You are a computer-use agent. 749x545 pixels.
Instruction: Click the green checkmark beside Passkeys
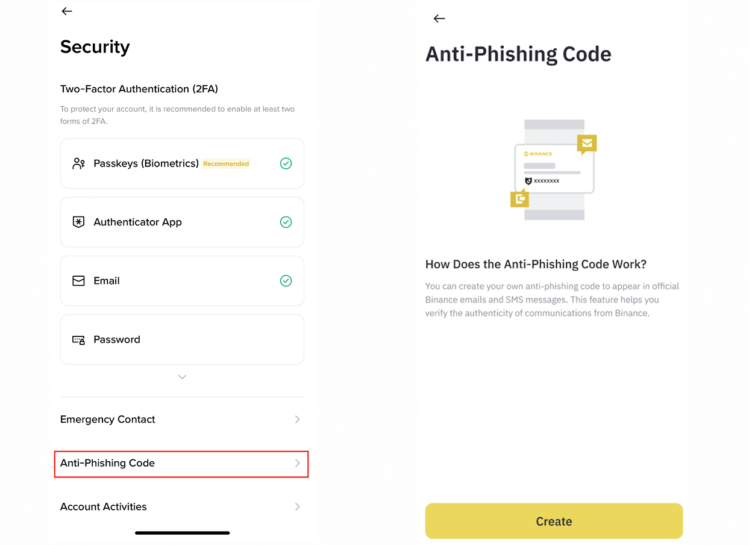286,163
